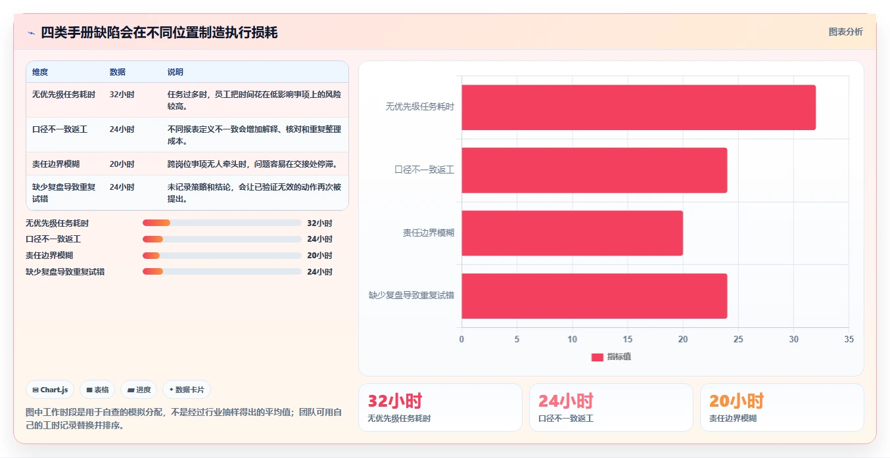Image resolution: width=890 pixels, height=458 pixels.
Task: Click the 口径不一致返工 progress bar
Action: tap(222, 239)
